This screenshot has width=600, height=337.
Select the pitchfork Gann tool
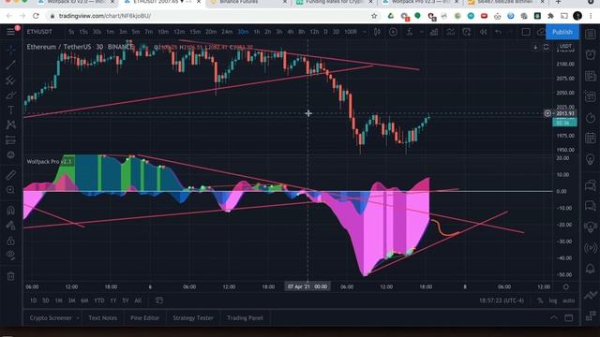tap(10, 81)
